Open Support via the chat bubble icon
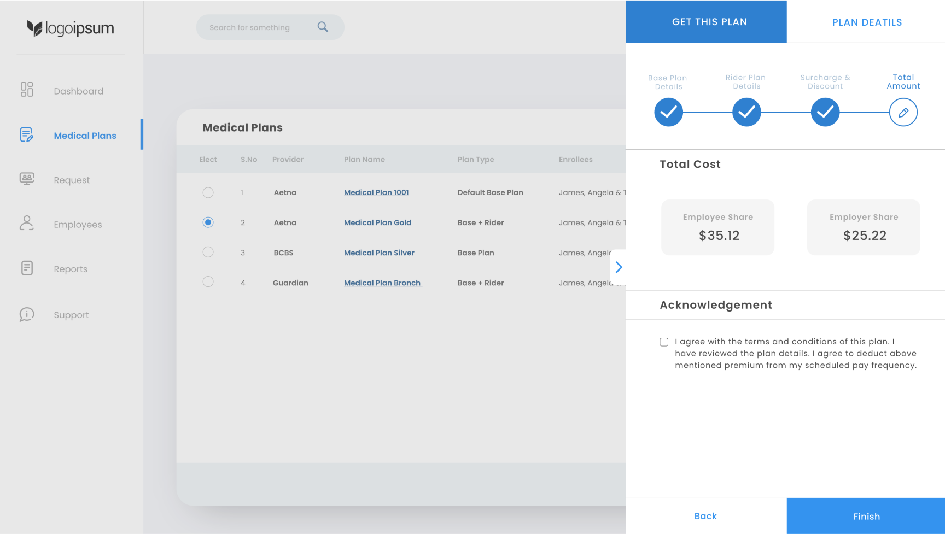Viewport: 945px width, 534px height. point(27,314)
